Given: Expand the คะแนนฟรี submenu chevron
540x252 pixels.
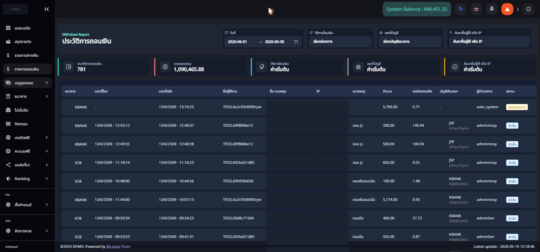Looking at the screenshot, I should click(x=47, y=151).
